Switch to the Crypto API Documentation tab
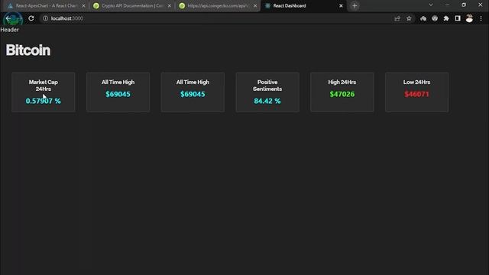 131,5
